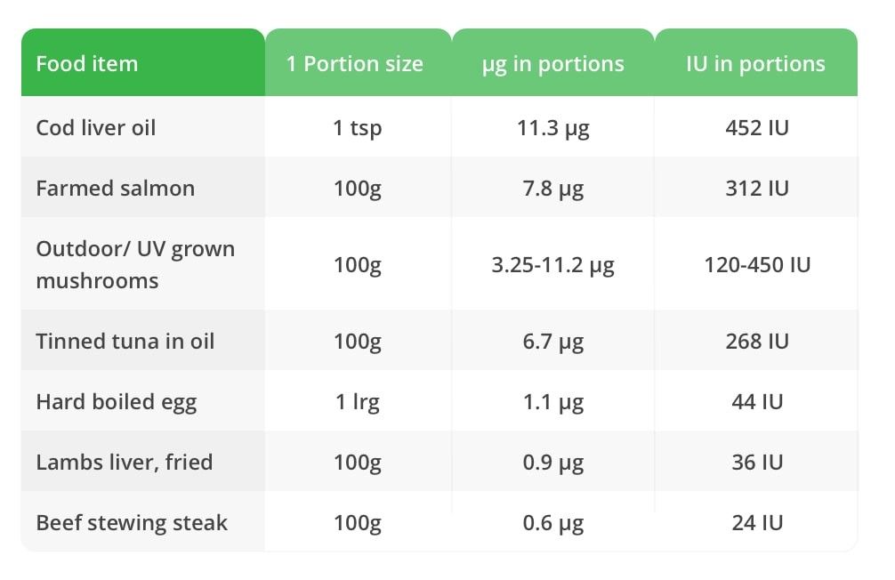
Task: Click the 120-450 IU value
Action: [x=757, y=264]
